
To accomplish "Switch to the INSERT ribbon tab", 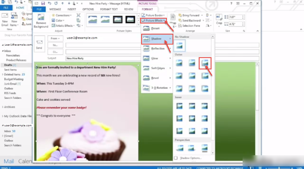I will coord(72,9).
